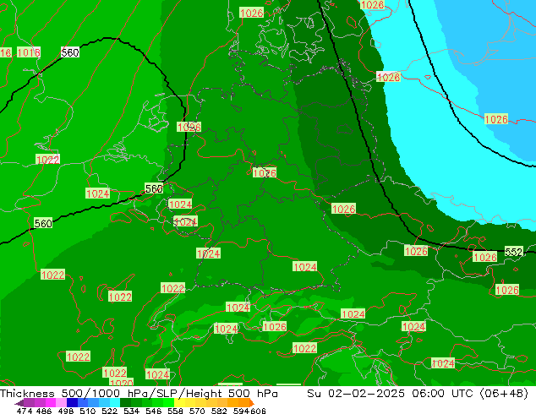Click the 582 legend value

point(219,411)
